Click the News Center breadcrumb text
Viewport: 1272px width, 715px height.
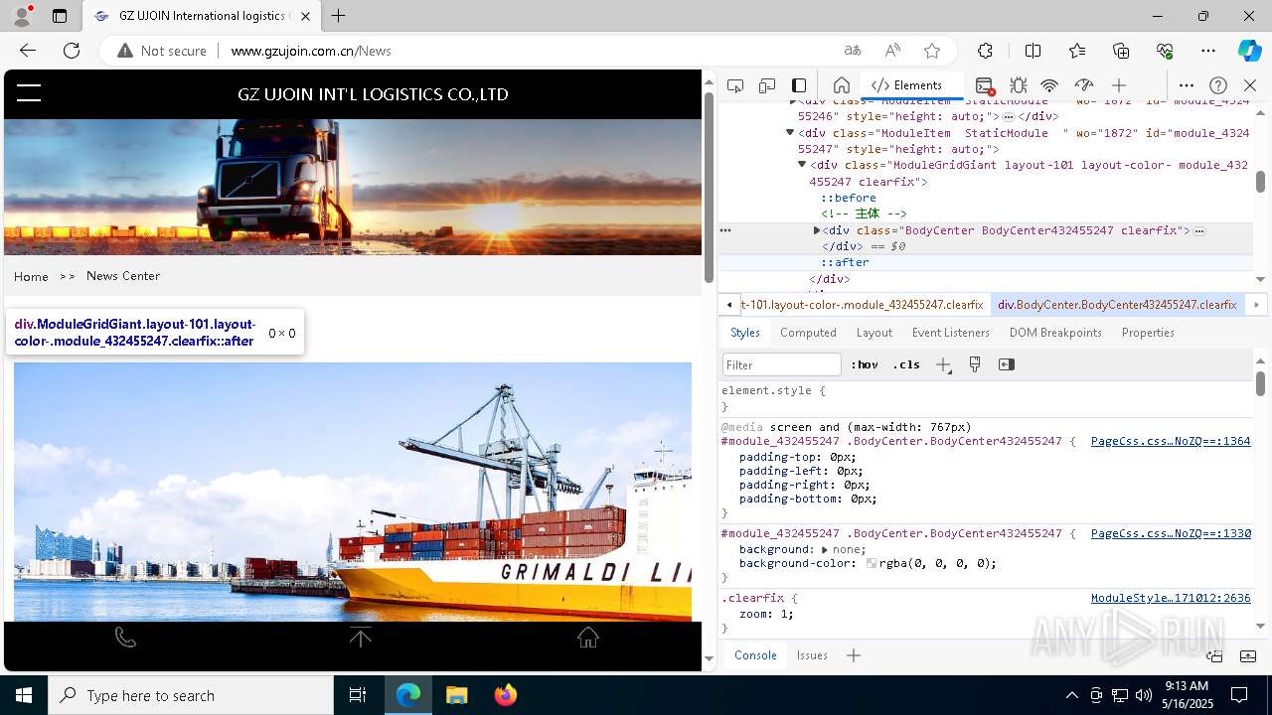123,276
